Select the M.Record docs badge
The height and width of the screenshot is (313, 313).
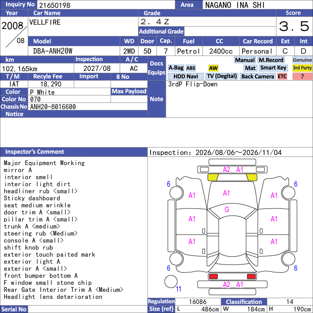point(271,60)
